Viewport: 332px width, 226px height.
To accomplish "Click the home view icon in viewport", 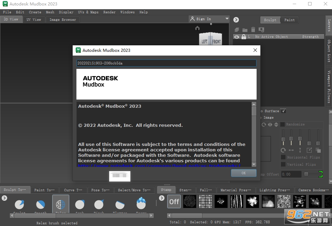I will [197, 28].
